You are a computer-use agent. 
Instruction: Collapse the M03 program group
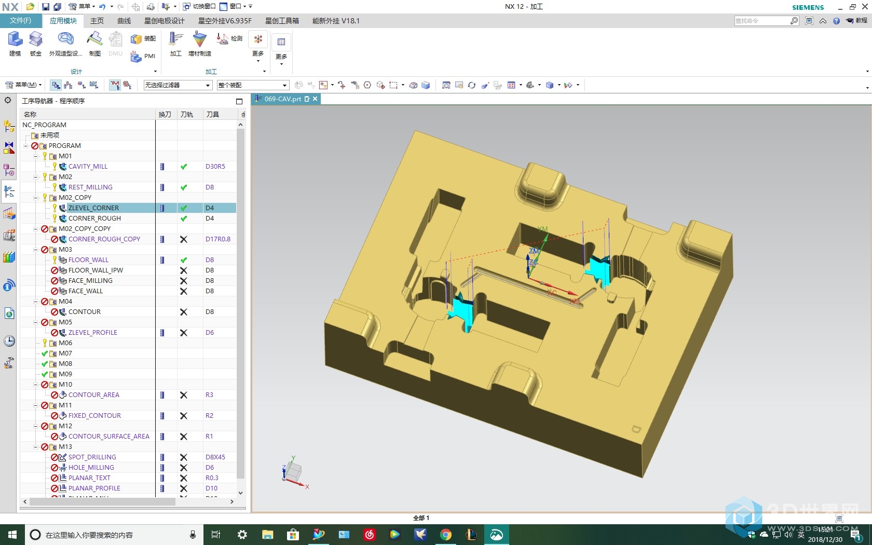36,250
